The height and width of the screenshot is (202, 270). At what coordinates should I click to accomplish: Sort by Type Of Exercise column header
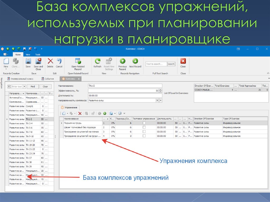[245, 119]
